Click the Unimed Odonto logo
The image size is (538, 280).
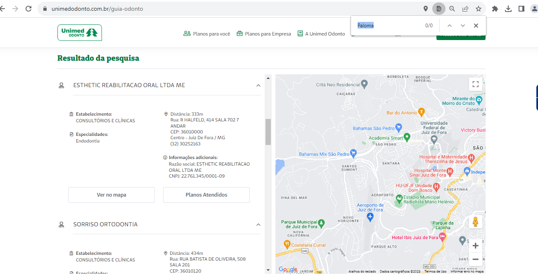[x=80, y=33]
